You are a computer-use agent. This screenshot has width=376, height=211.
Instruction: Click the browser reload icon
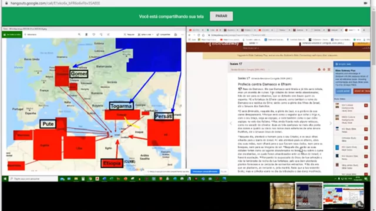[199, 35]
